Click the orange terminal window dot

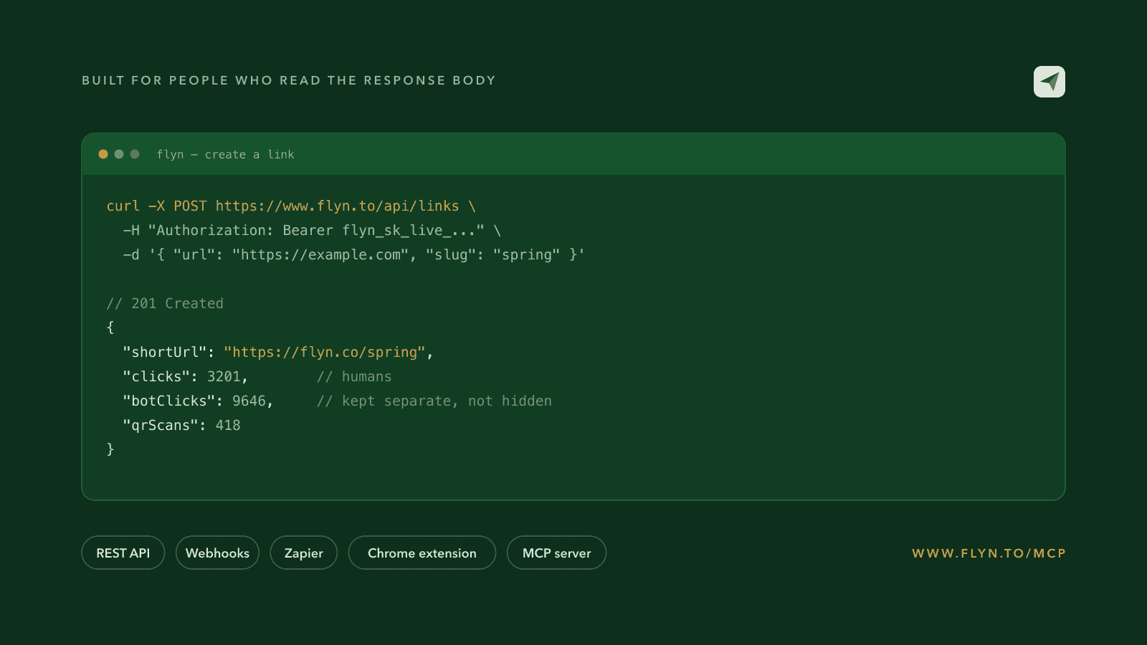[x=103, y=154]
